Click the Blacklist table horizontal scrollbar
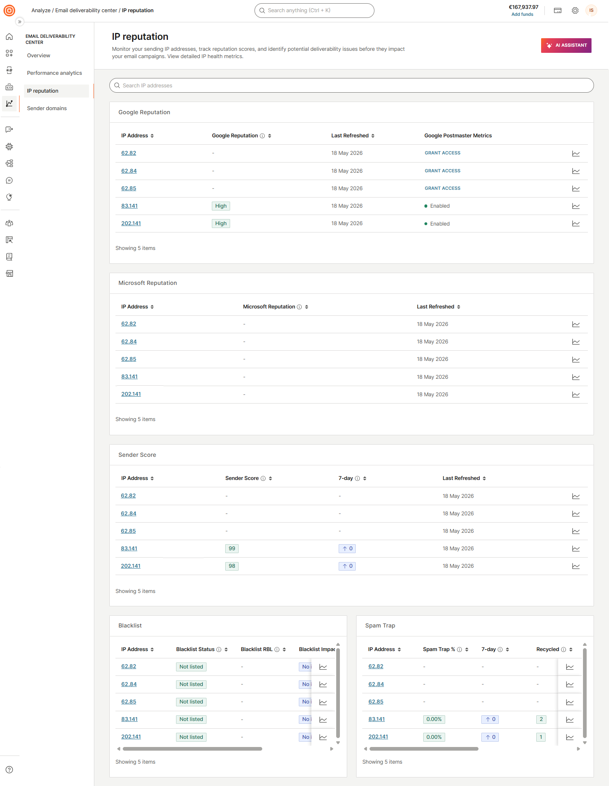609x786 pixels. click(192, 749)
